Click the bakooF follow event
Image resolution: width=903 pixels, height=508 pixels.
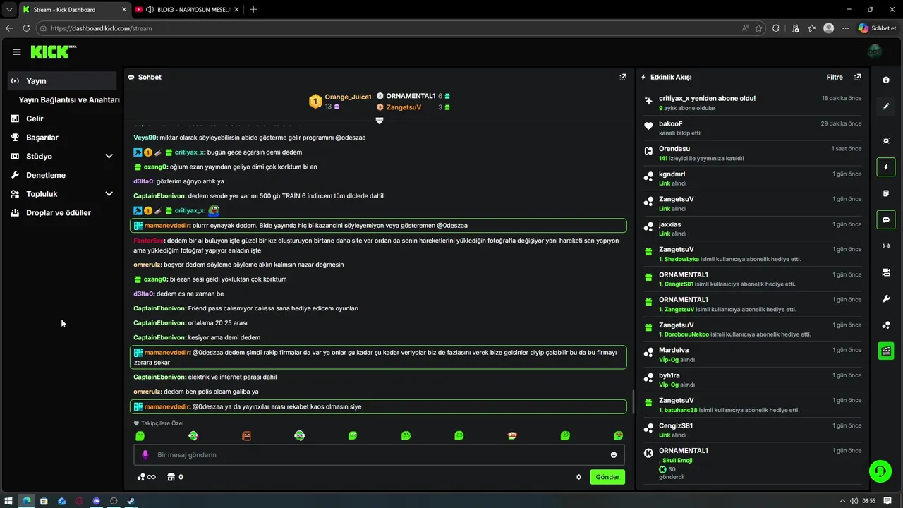point(752,128)
